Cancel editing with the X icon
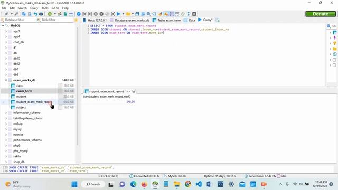 coord(112,14)
